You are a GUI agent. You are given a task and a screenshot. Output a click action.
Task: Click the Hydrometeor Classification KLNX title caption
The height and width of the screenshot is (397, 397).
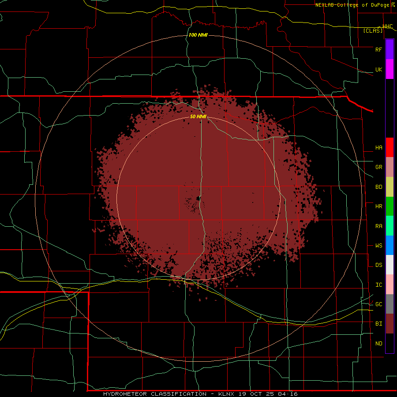click(200, 394)
